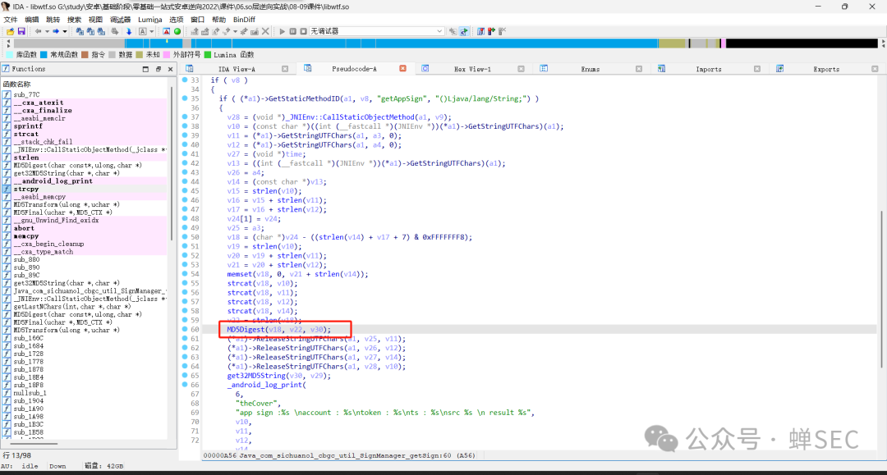Open the 无调试器 debugger selection combo box
The width and height of the screenshot is (887, 475).
[376, 31]
